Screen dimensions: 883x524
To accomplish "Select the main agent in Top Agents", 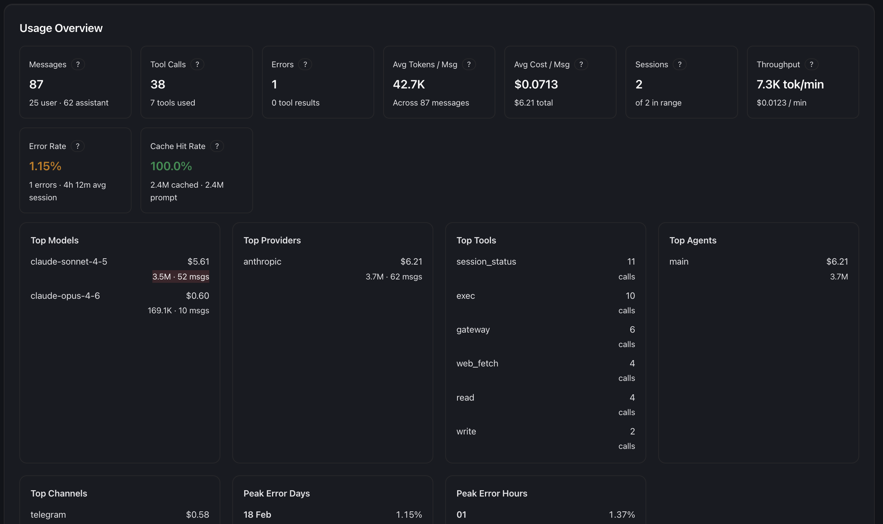I will pos(679,262).
